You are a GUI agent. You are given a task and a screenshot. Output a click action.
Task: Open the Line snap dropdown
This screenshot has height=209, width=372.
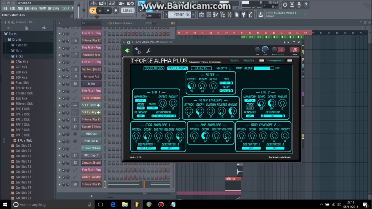[x=153, y=16]
